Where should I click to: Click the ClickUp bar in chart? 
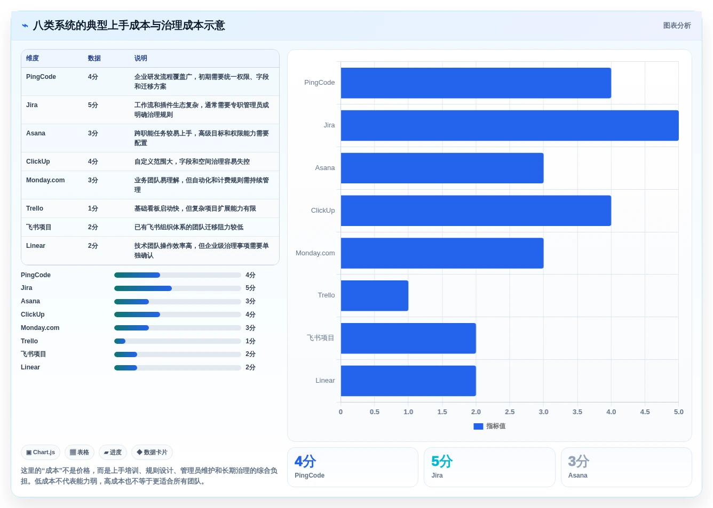tap(476, 211)
